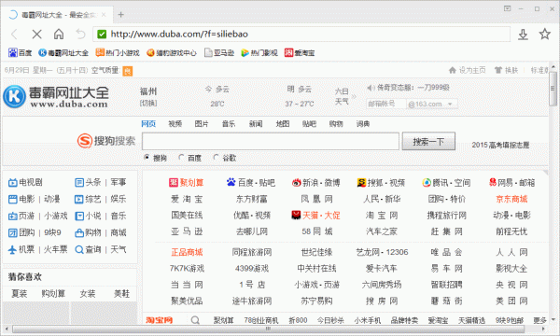Click the green security shield in address bar

pos(102,35)
